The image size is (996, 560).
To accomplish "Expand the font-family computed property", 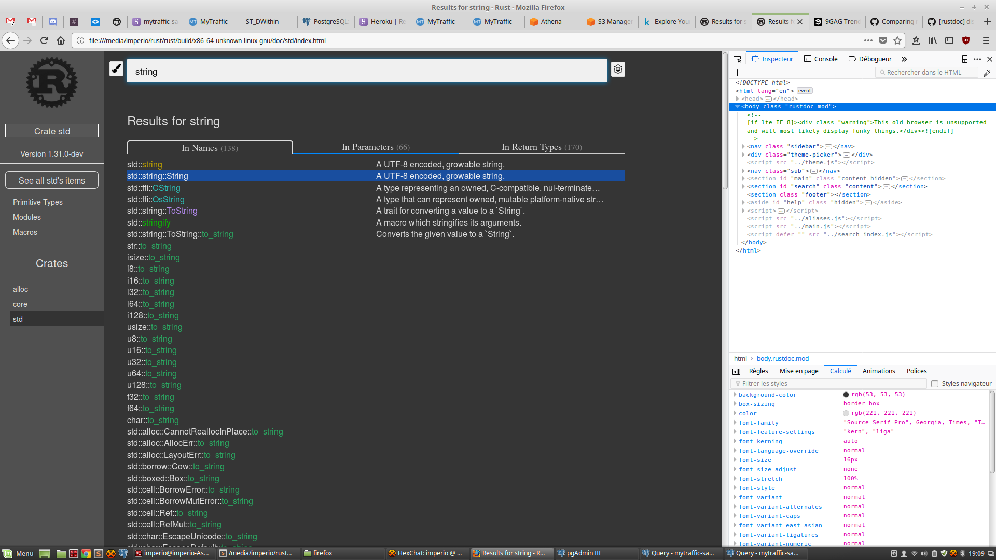I will 735,423.
